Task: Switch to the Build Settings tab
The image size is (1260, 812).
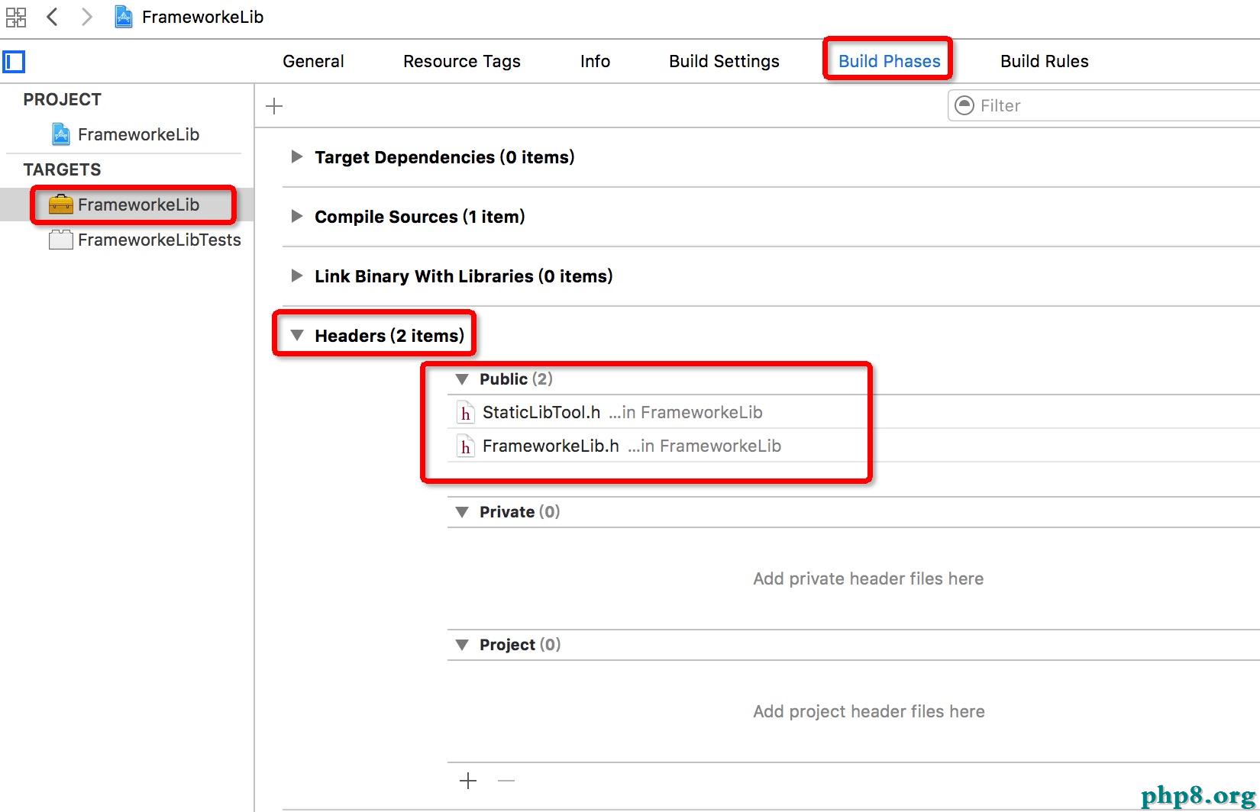Action: click(724, 61)
